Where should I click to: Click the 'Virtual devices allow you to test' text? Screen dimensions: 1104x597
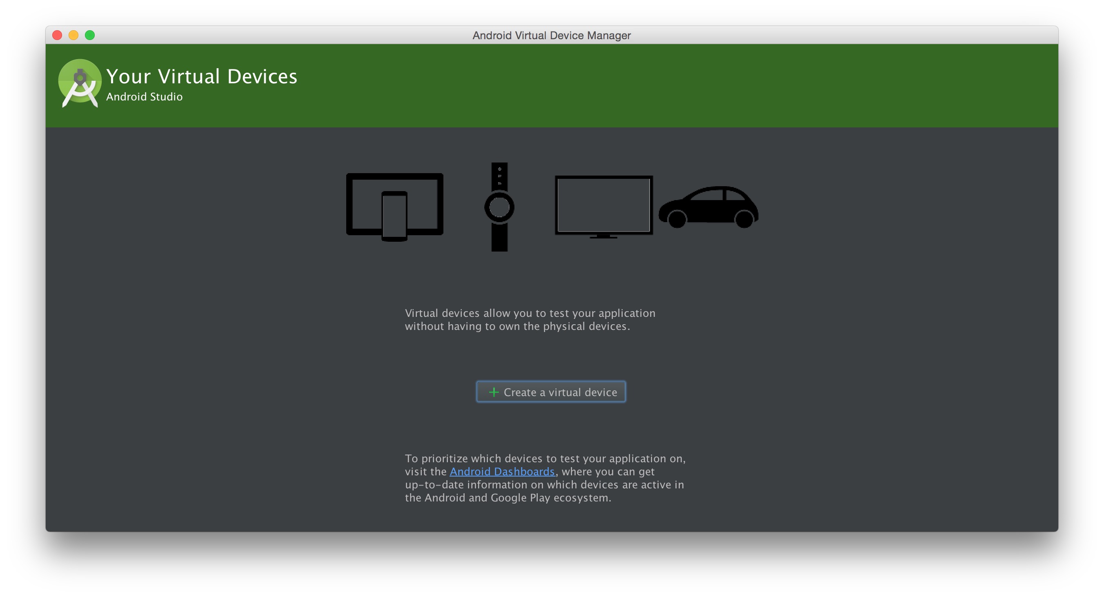pos(530,320)
